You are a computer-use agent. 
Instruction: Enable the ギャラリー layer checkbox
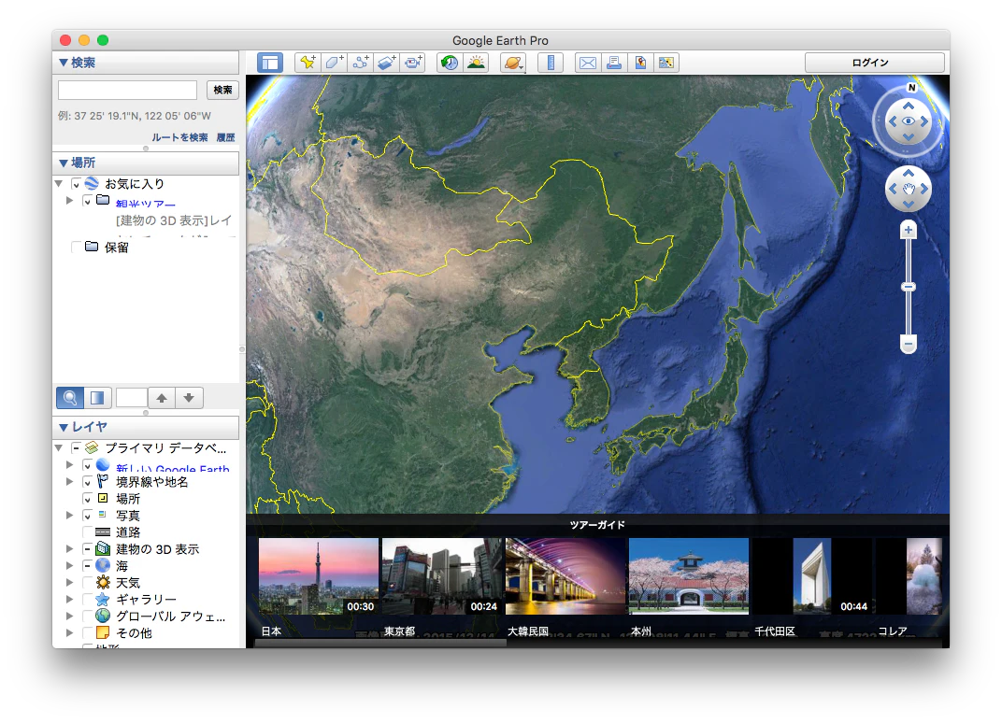click(x=88, y=599)
